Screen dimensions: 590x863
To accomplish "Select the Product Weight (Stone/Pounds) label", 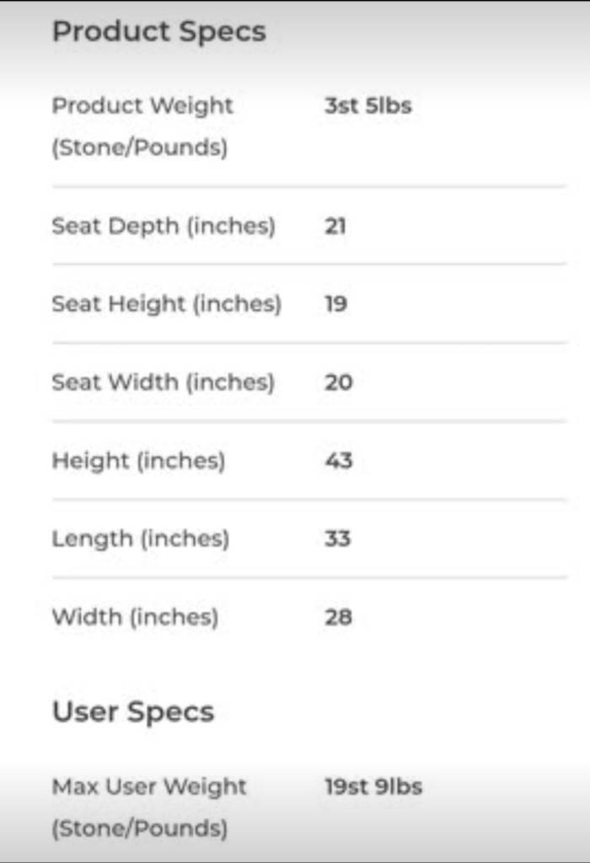I will coord(142,126).
